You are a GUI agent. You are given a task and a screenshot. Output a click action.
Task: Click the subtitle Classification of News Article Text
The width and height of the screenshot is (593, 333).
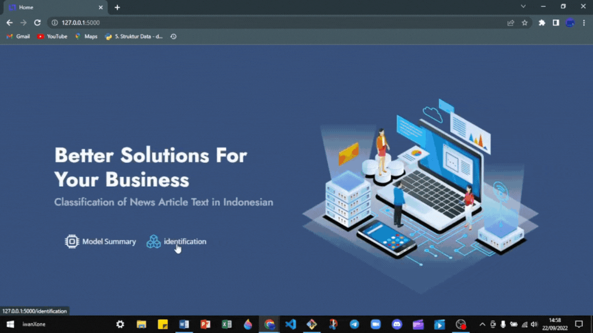pyautogui.click(x=163, y=202)
